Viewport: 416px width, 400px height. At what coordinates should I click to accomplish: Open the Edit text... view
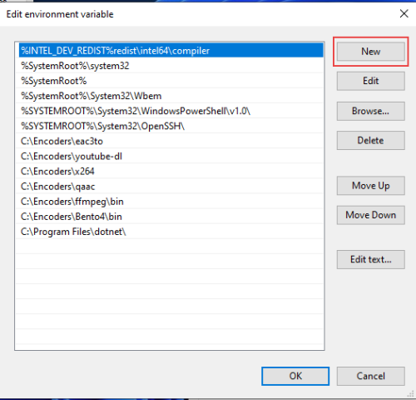point(371,259)
